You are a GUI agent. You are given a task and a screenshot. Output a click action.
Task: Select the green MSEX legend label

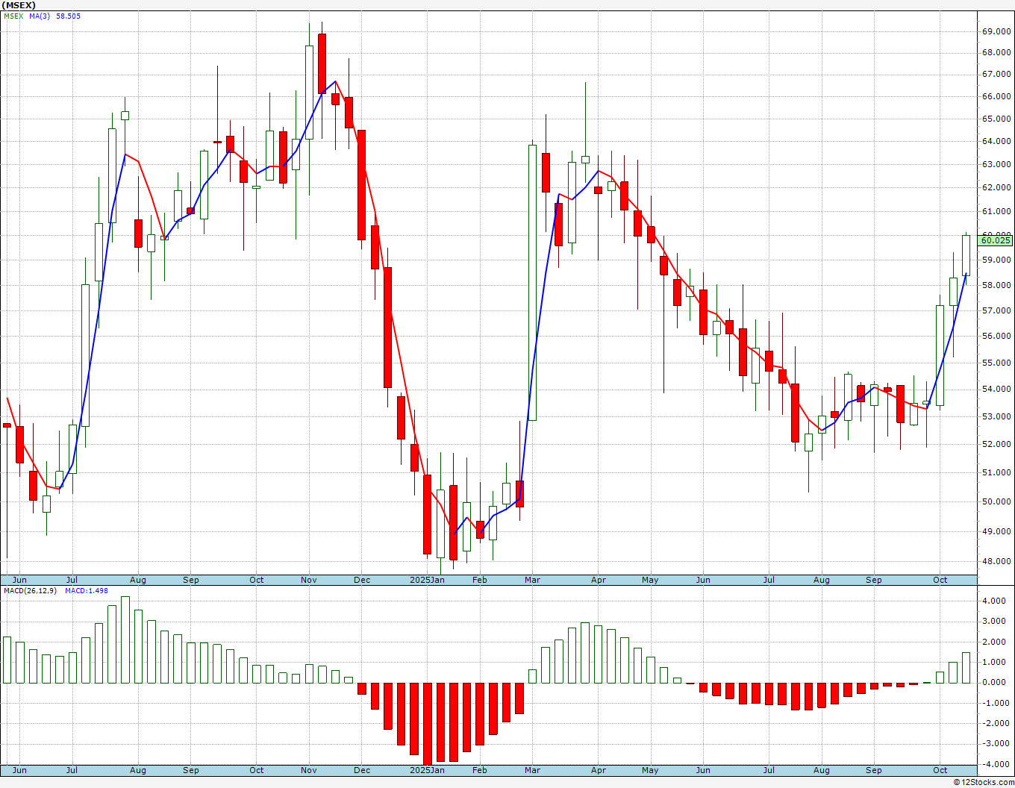tap(13, 16)
